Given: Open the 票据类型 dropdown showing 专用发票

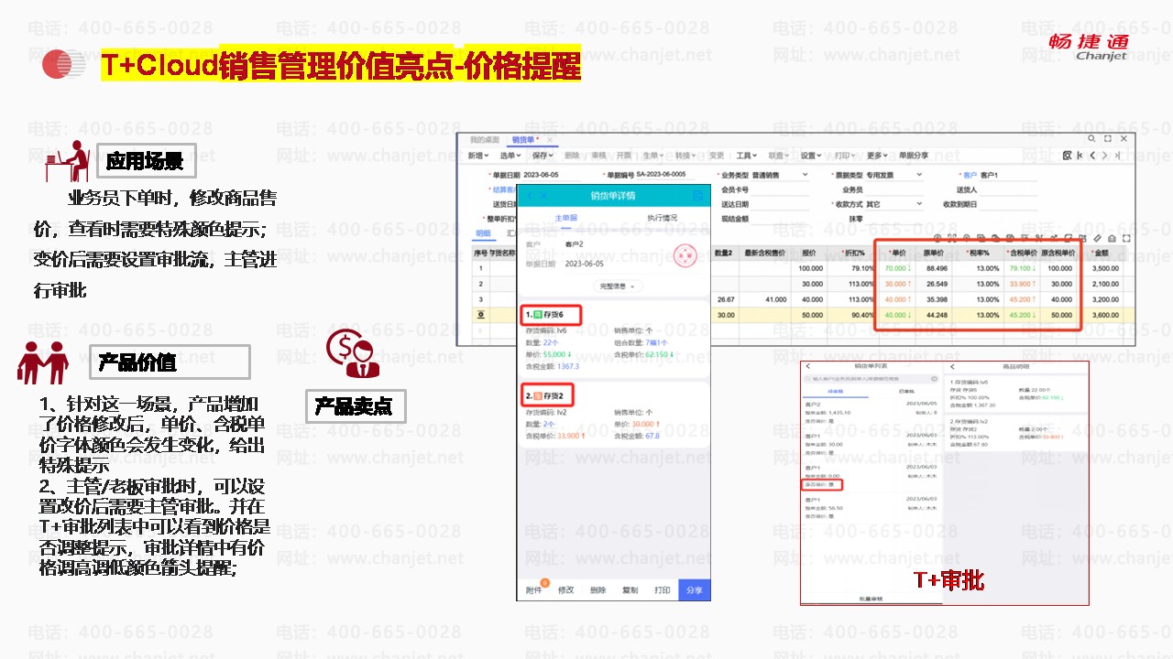Looking at the screenshot, I should tap(893, 175).
